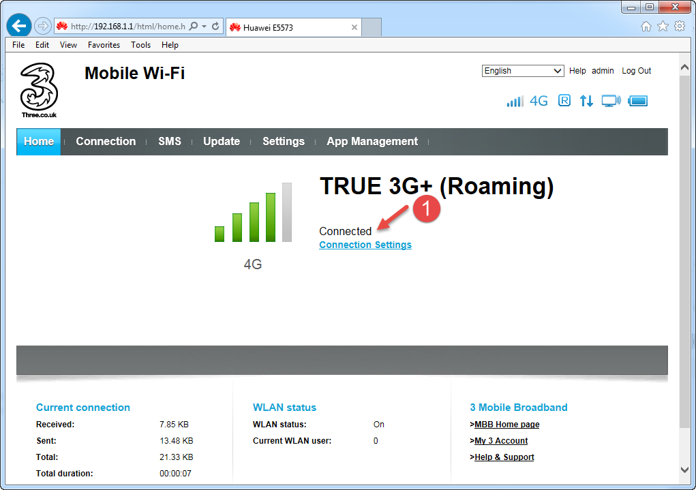Select the Huawei E5573 browser tab
The width and height of the screenshot is (696, 490).
click(294, 27)
